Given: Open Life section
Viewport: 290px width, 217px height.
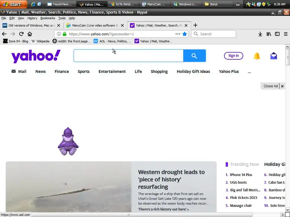Looking at the screenshot, I should tap(138, 71).
